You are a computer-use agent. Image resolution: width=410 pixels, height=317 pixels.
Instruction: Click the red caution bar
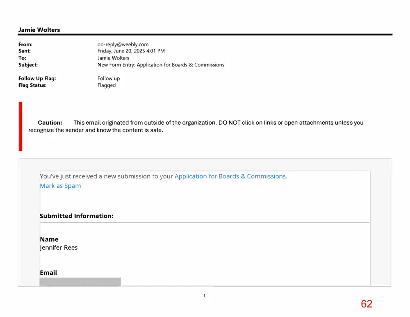20,127
